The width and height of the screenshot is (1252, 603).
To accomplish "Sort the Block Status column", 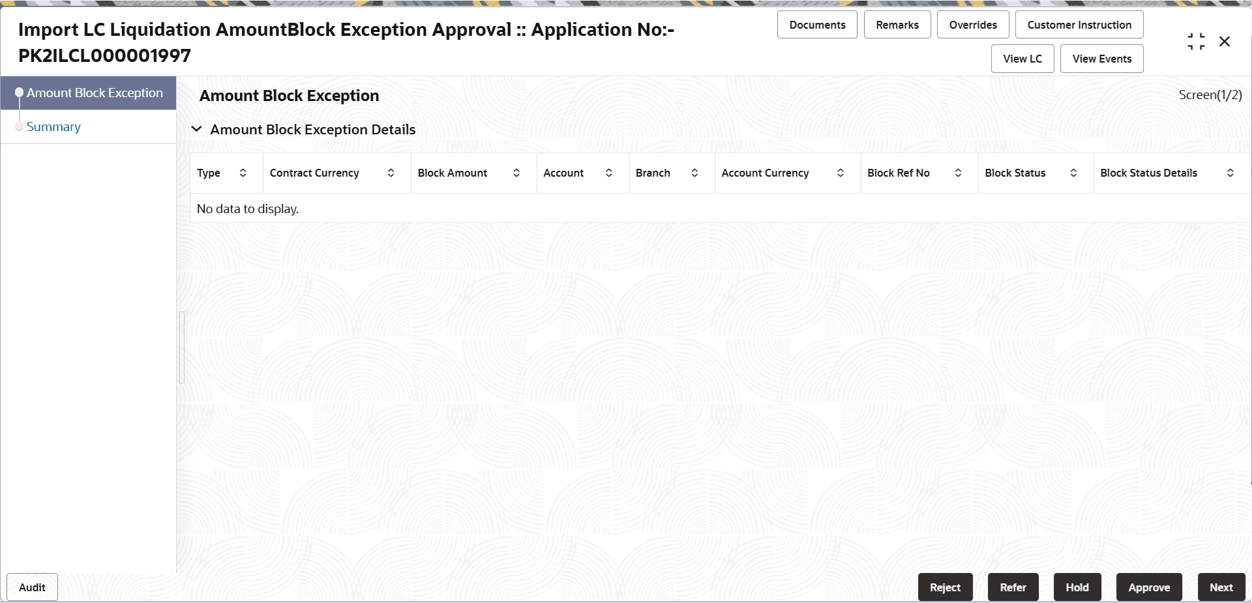I will coord(1073,173).
